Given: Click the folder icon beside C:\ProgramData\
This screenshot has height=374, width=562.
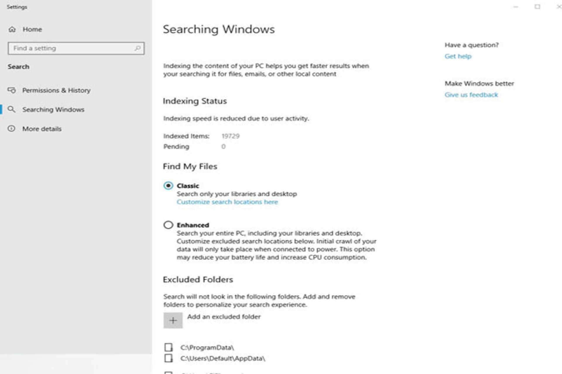Looking at the screenshot, I should [x=168, y=348].
